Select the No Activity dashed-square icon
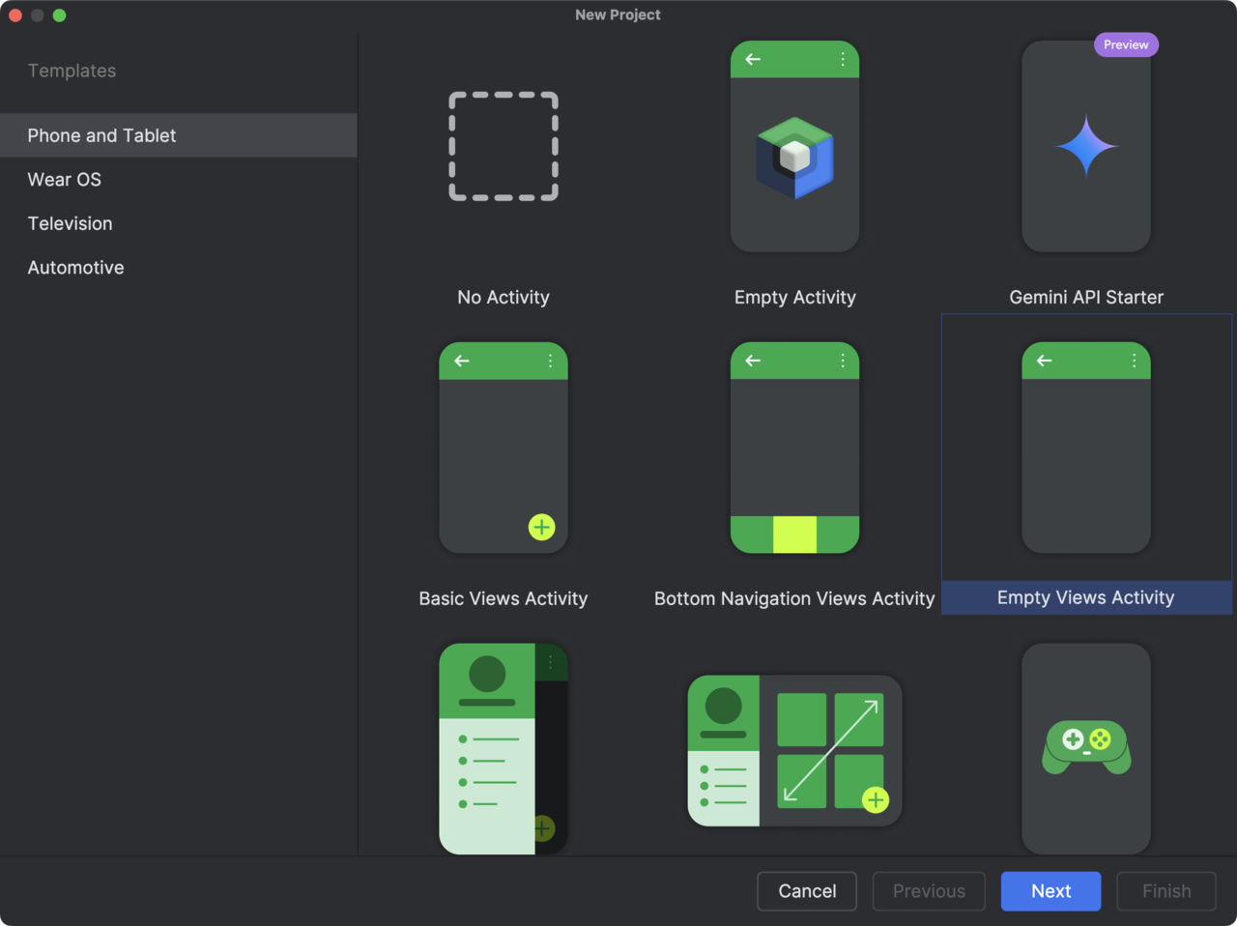 coord(503,147)
